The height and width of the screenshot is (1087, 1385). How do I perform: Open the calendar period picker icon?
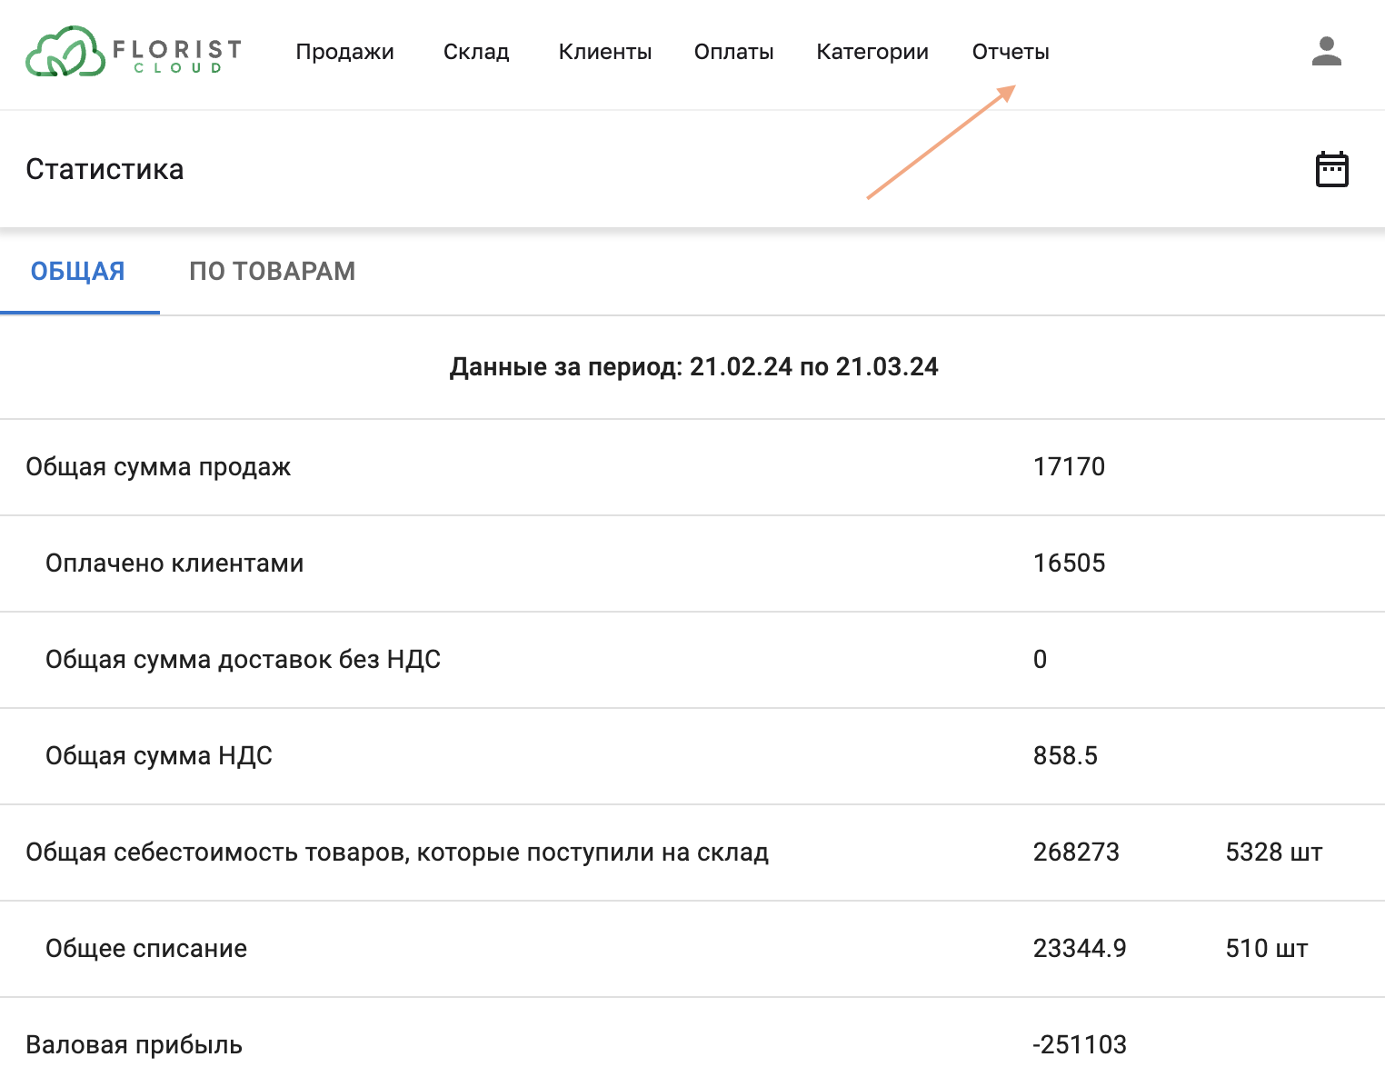click(1331, 169)
